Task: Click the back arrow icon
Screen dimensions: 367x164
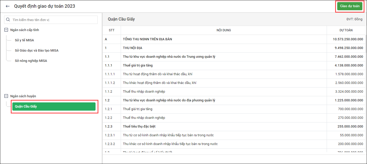Action: click(x=8, y=6)
